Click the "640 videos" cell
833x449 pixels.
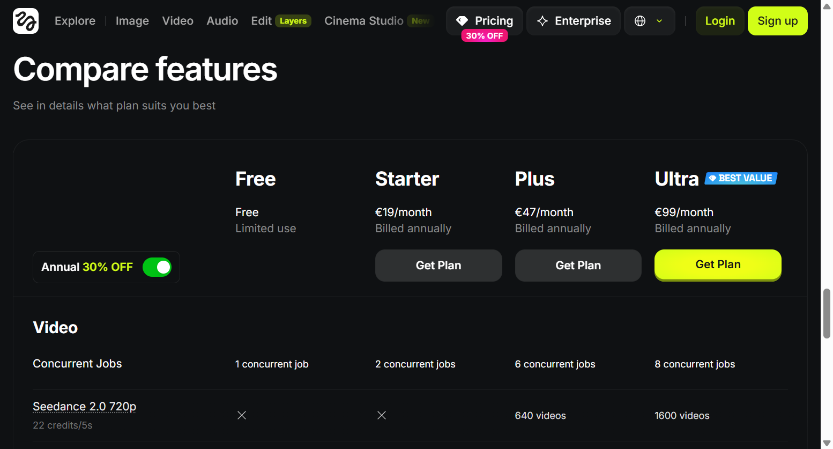(540, 416)
